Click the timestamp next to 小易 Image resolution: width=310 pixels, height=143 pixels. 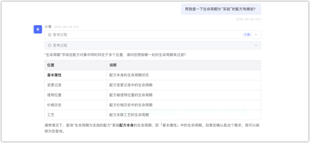coord(67,27)
